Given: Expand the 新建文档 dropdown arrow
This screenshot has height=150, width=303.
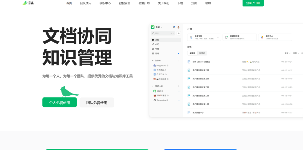Looking at the screenshot, I should (218, 37).
